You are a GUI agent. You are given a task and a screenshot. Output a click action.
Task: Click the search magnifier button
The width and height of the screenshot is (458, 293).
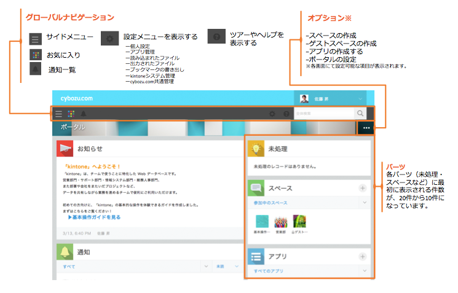(x=360, y=114)
